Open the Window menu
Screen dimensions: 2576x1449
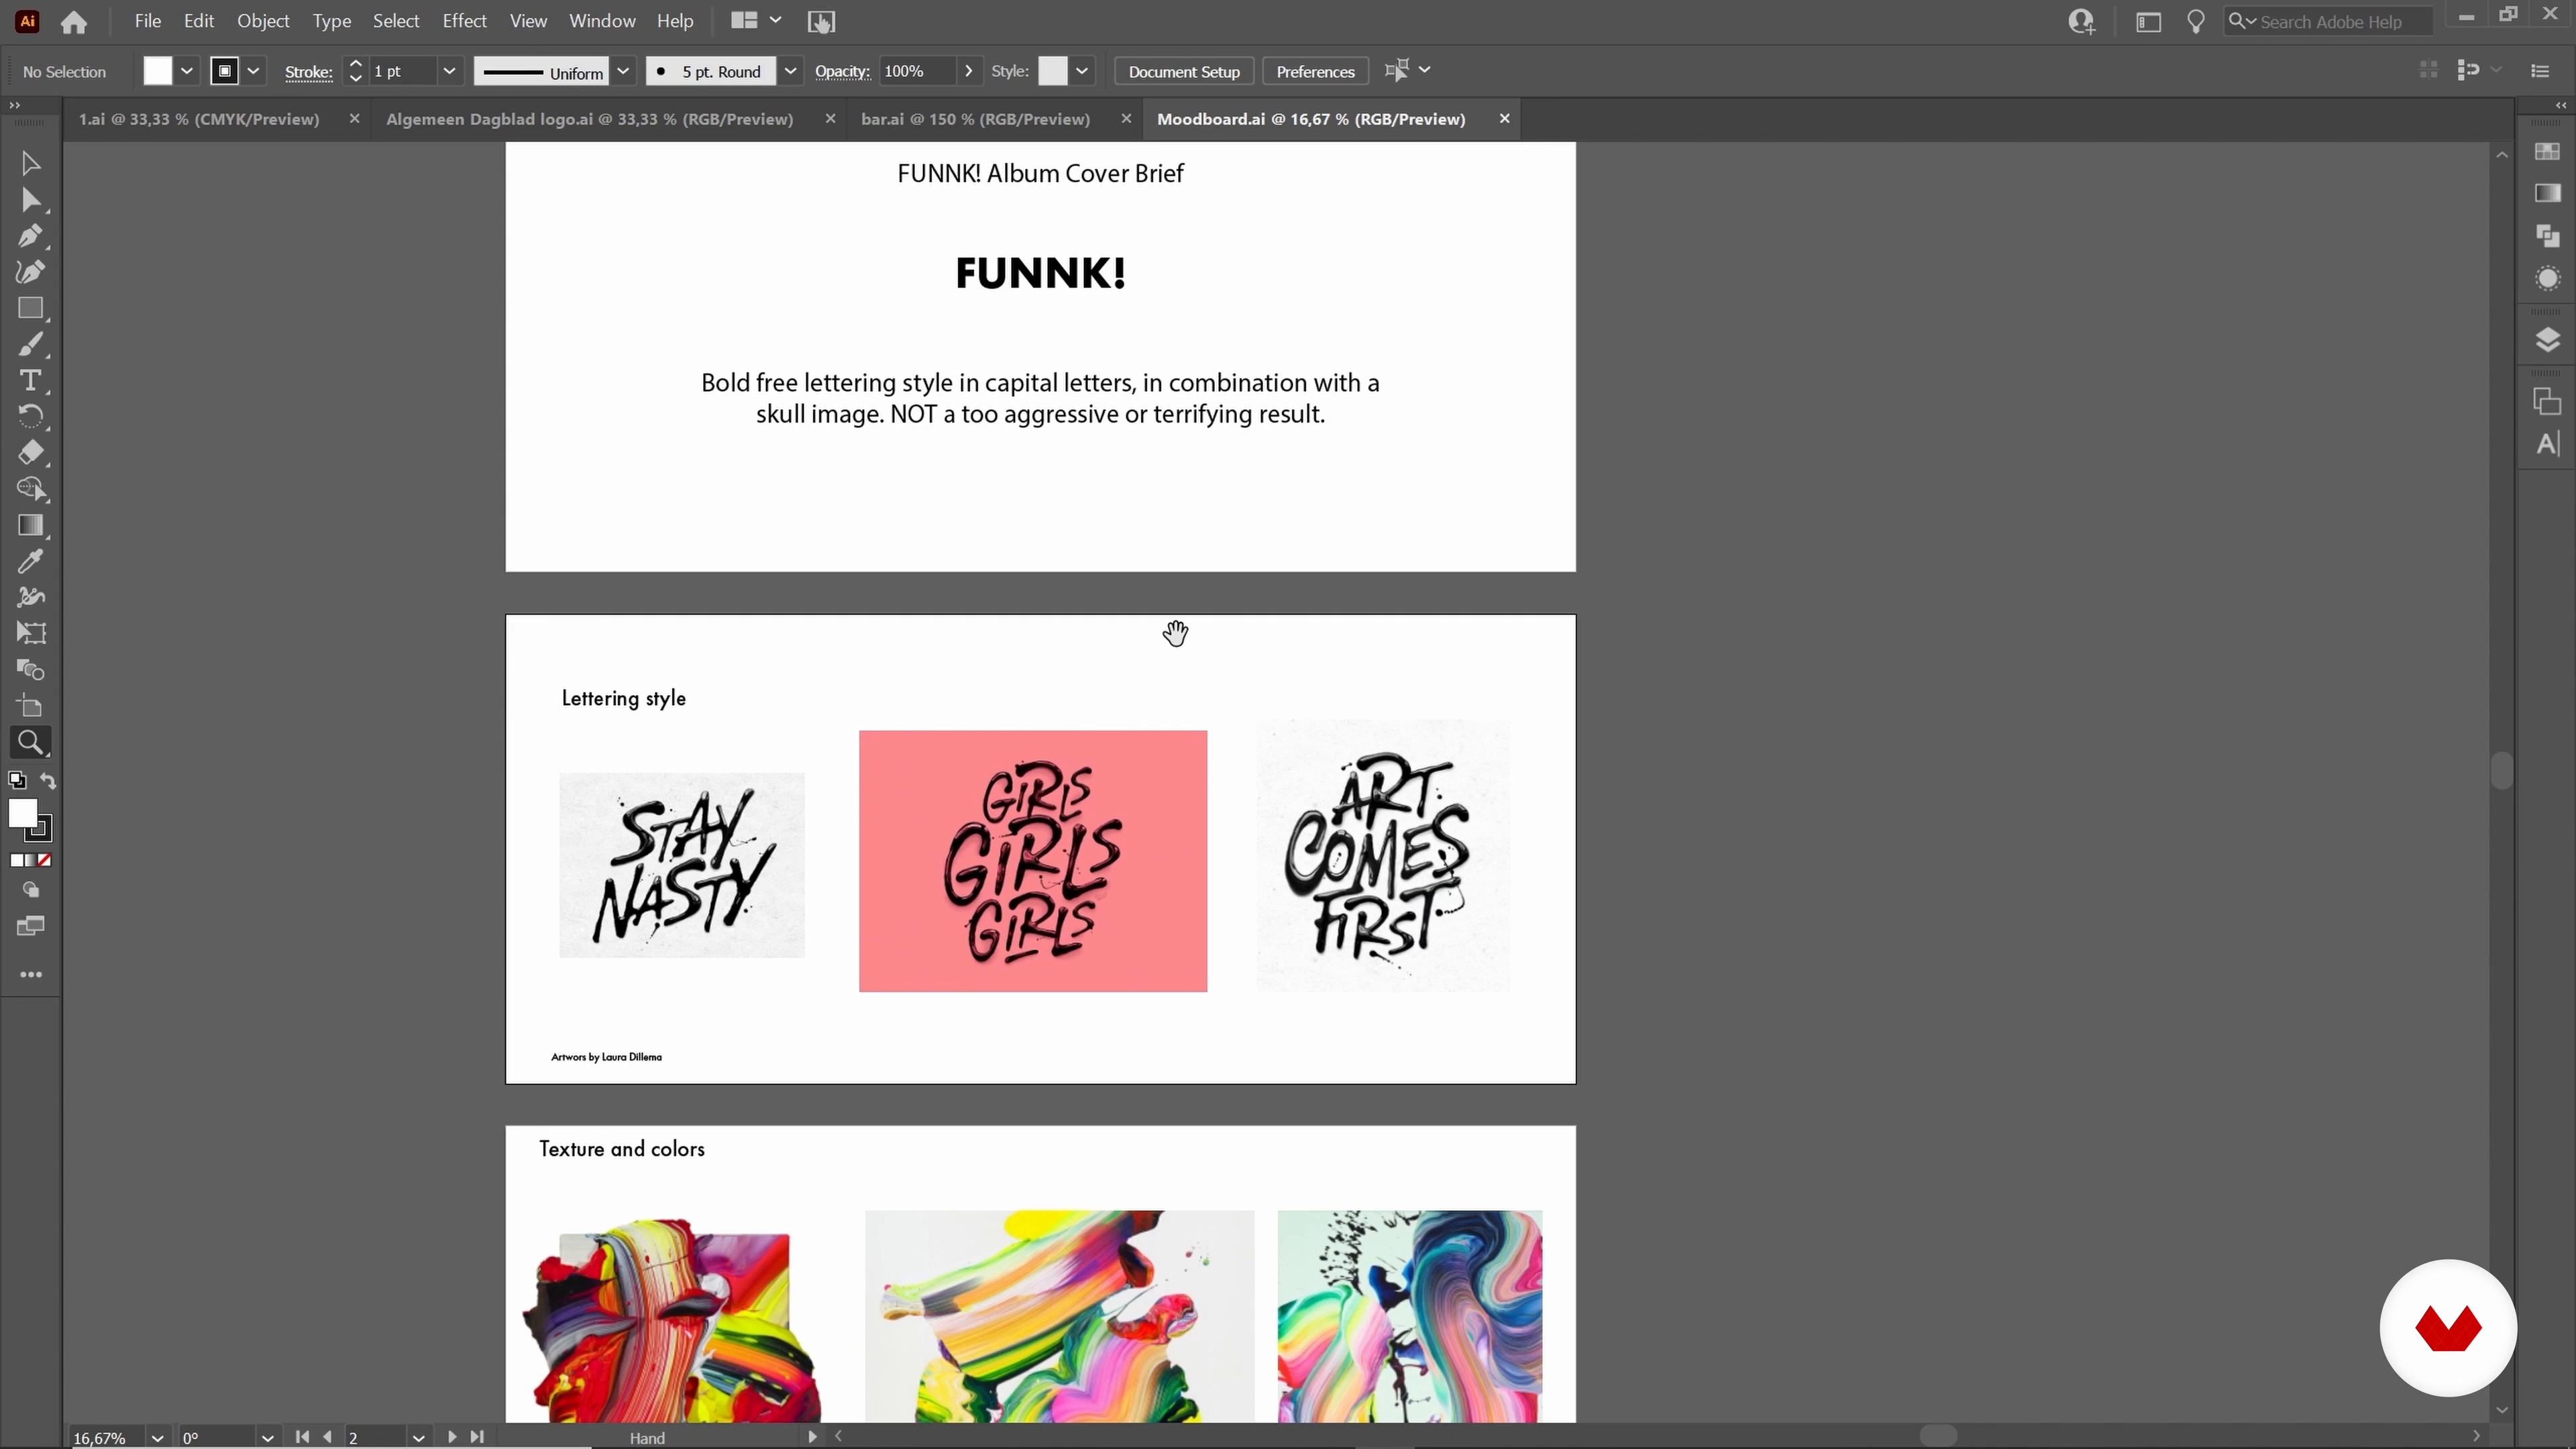(602, 21)
